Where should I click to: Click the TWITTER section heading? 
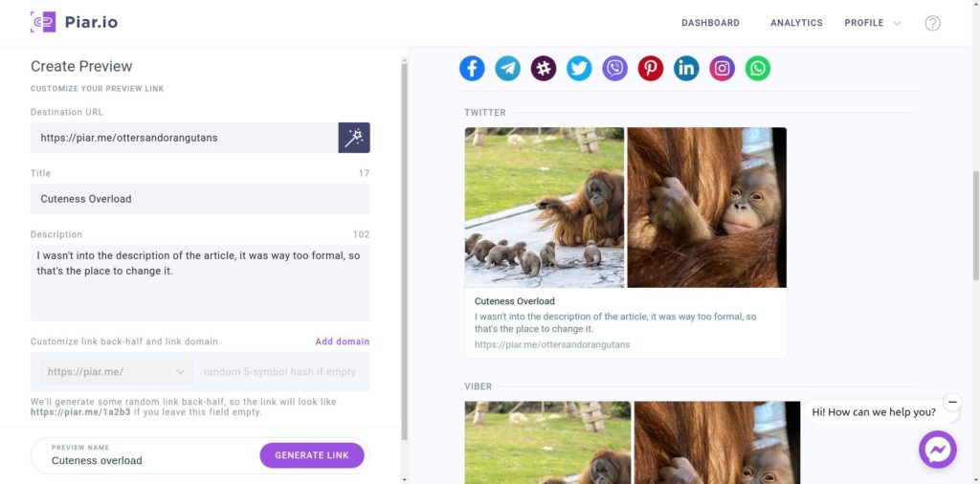click(485, 113)
